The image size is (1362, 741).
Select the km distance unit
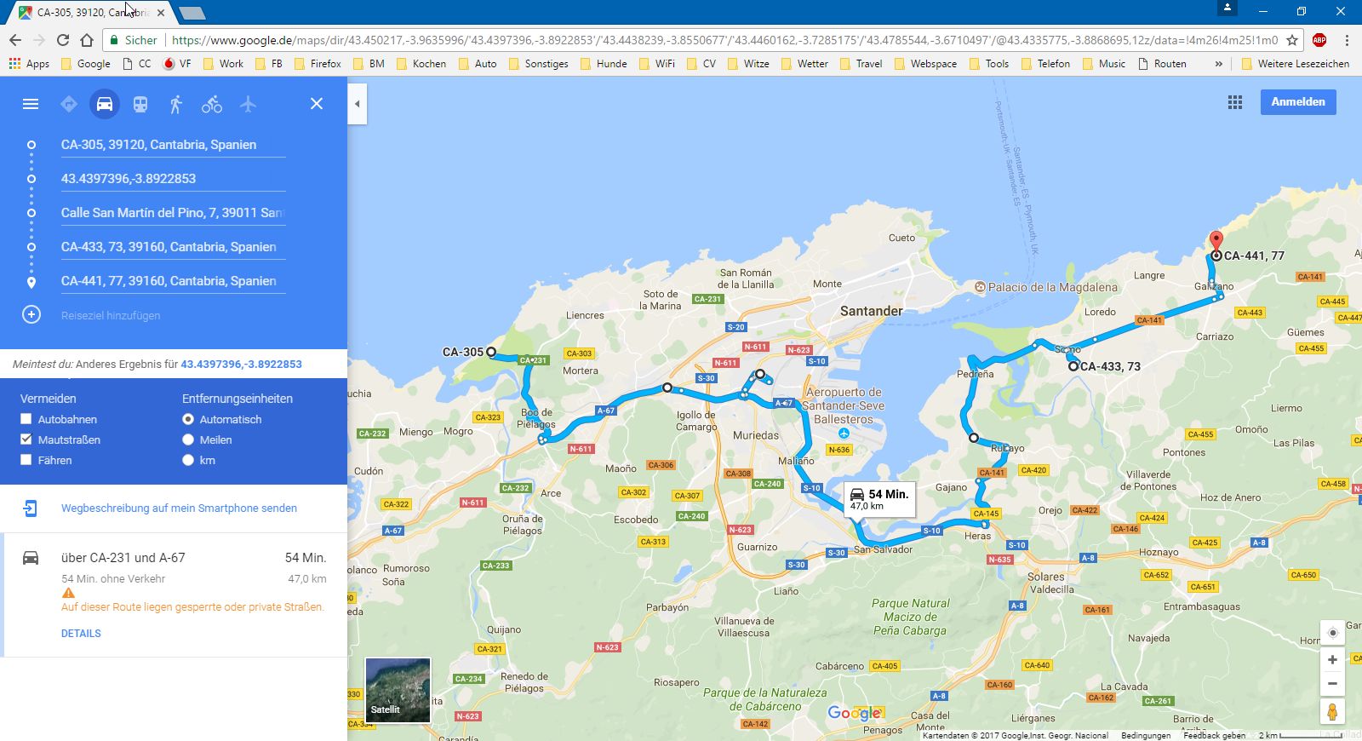188,460
